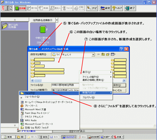
Task: Click the right scroll arrow in file list
Action: point(124,80)
